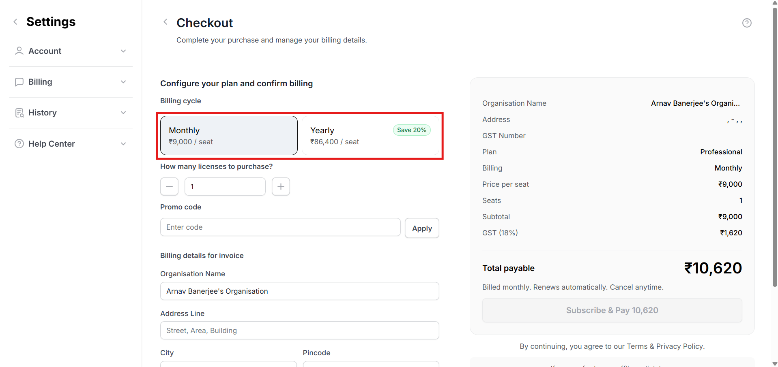
Task: Expand the Help Center chevron
Action: (123, 144)
